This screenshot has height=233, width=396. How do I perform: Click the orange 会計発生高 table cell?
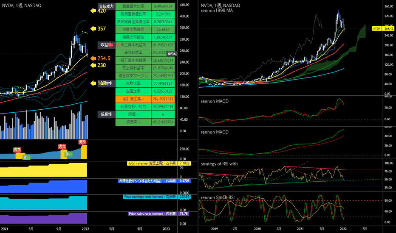point(133,99)
